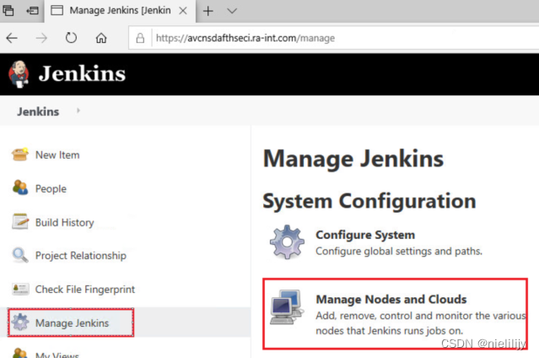
Task: Open the Build History link
Action: pos(65,222)
